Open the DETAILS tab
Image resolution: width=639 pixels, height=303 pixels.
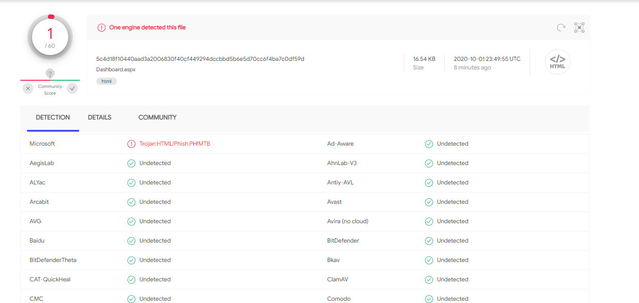pos(99,118)
